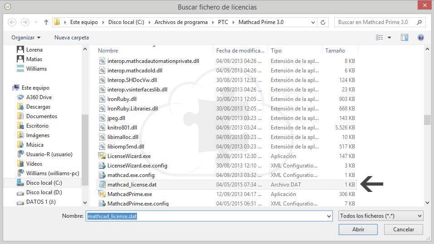Change the view layout icon
The image size is (434, 244).
pos(379,37)
